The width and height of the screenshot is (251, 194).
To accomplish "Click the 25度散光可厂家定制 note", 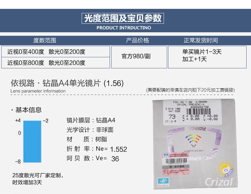I will point(38,175).
